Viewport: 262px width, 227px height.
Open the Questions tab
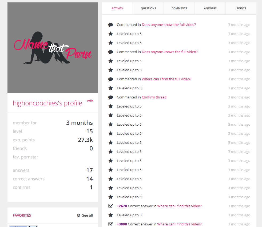[x=148, y=8]
